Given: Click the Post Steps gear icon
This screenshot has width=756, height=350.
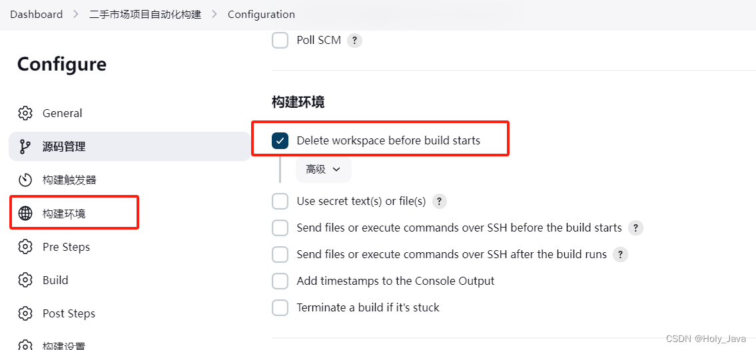Looking at the screenshot, I should coord(25,313).
